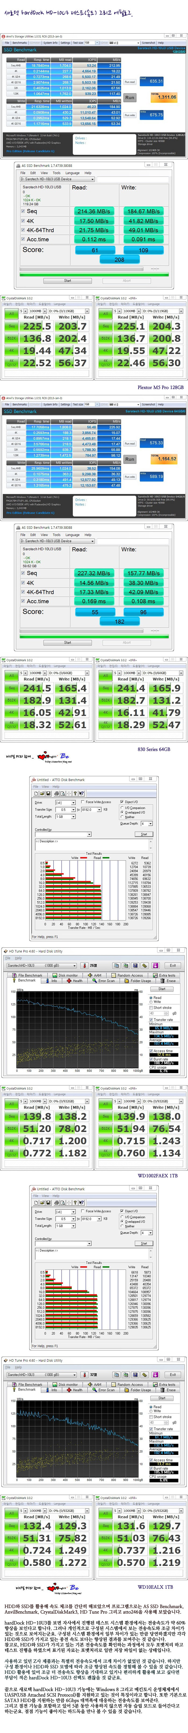Click copy-to-clipboard icon in 32°C HD Tune toolbar

pos(116,1374)
